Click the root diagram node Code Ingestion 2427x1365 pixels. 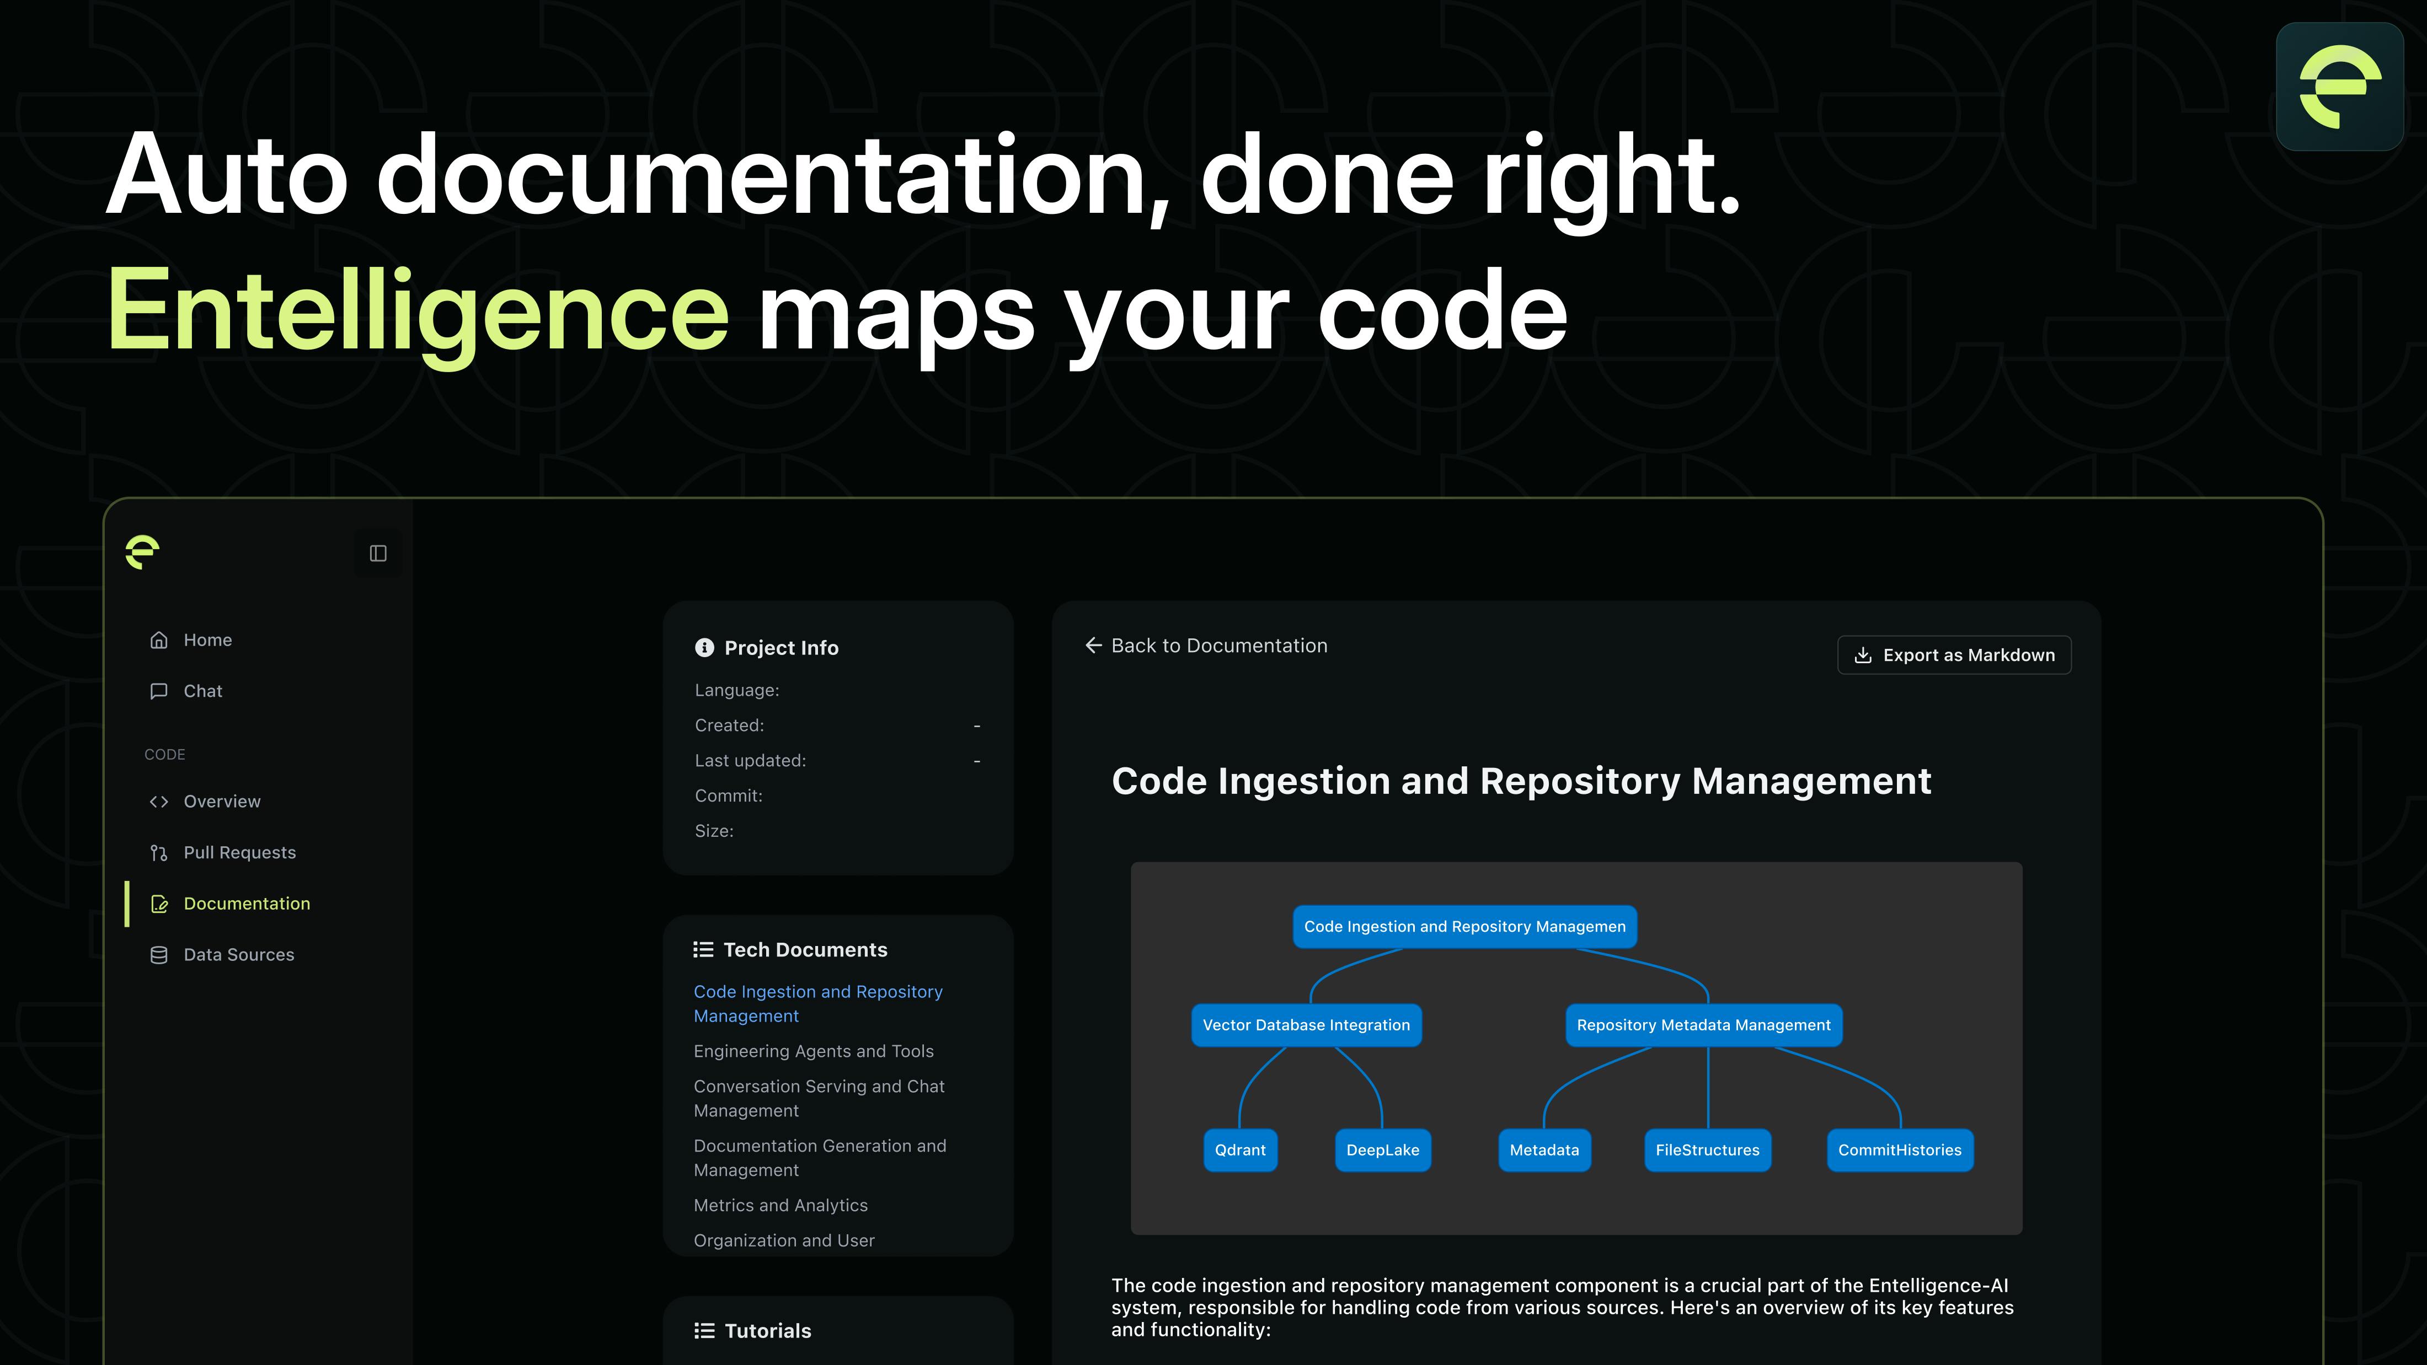coord(1464,927)
